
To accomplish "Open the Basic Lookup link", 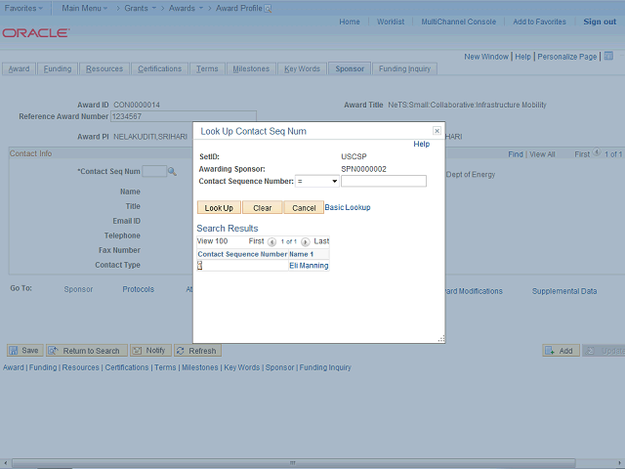I will click(x=348, y=207).
